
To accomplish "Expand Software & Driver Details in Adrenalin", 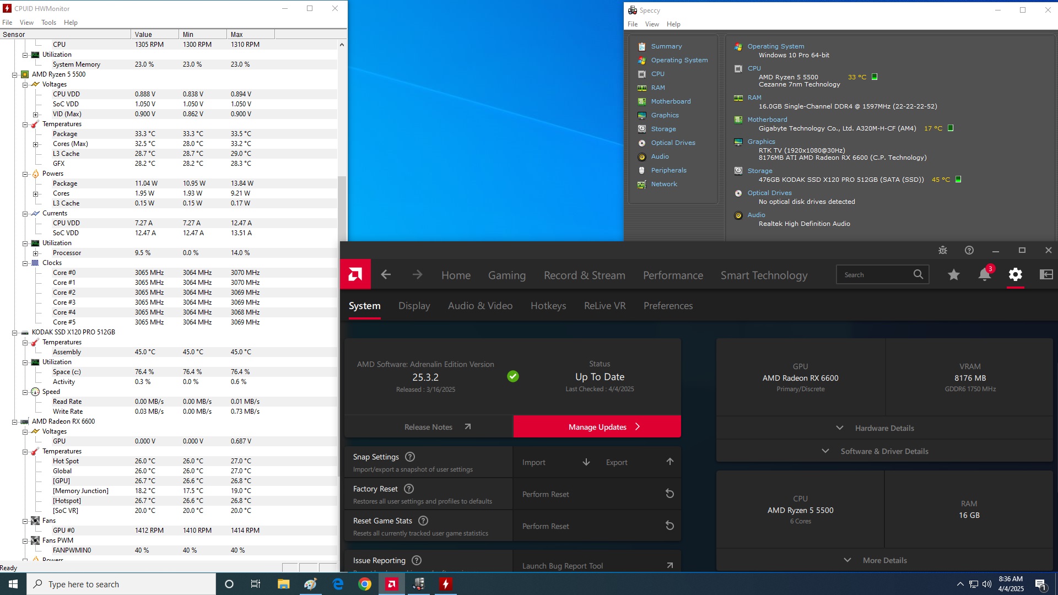I will tap(884, 451).
